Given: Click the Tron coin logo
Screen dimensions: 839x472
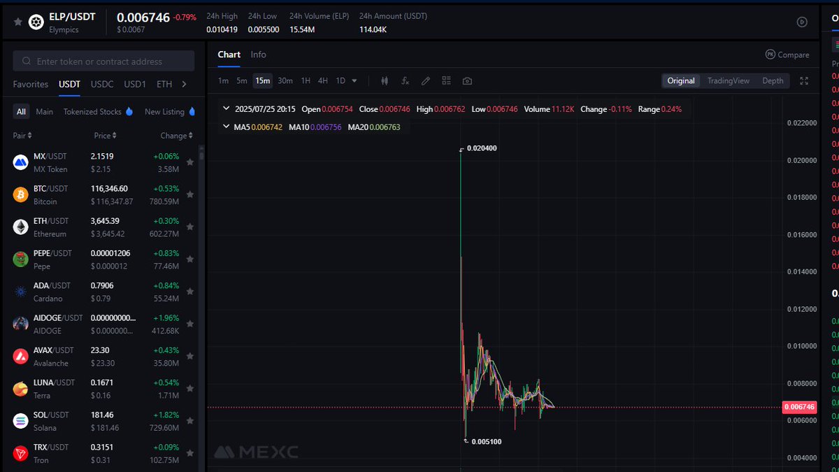Looking at the screenshot, I should click(20, 453).
